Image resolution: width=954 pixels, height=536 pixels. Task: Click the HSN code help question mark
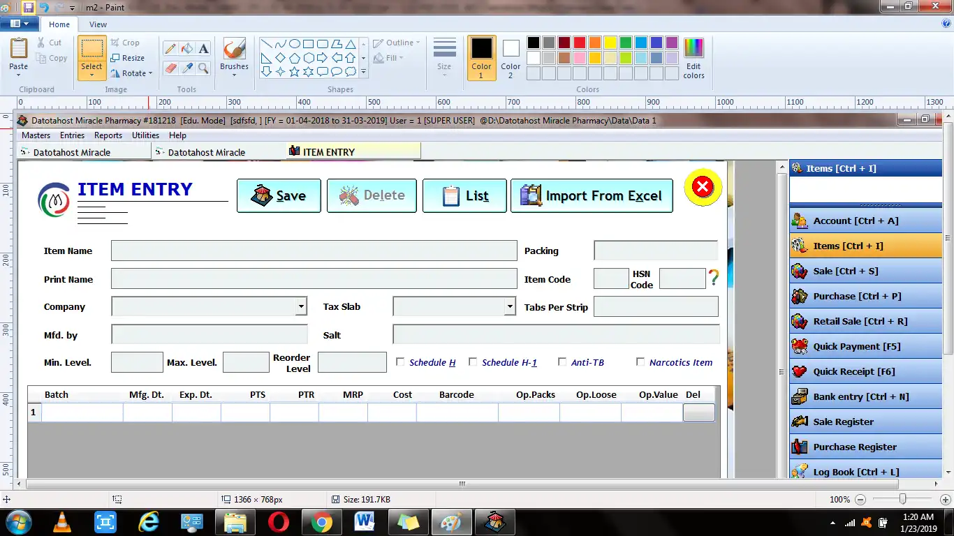713,278
